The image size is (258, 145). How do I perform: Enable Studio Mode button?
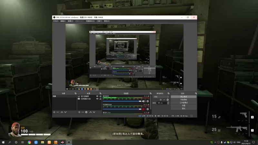click(184, 102)
